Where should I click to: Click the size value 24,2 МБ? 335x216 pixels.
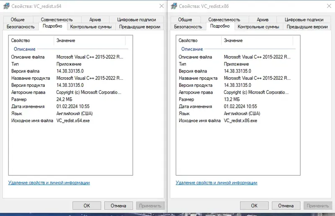pos(64,99)
